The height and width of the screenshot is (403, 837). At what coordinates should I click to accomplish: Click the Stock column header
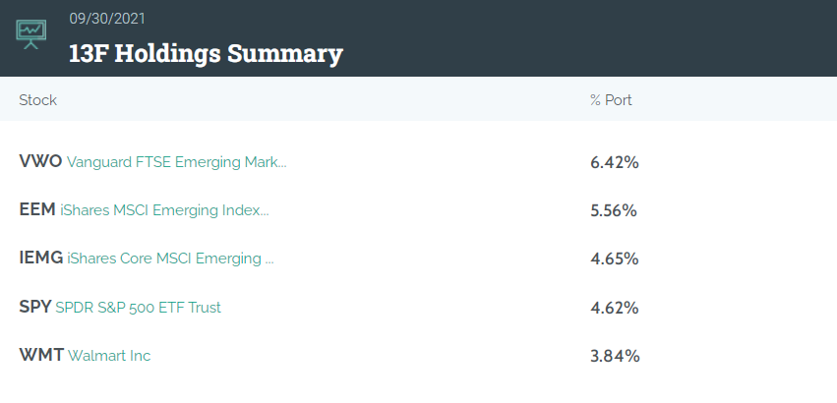pos(38,100)
